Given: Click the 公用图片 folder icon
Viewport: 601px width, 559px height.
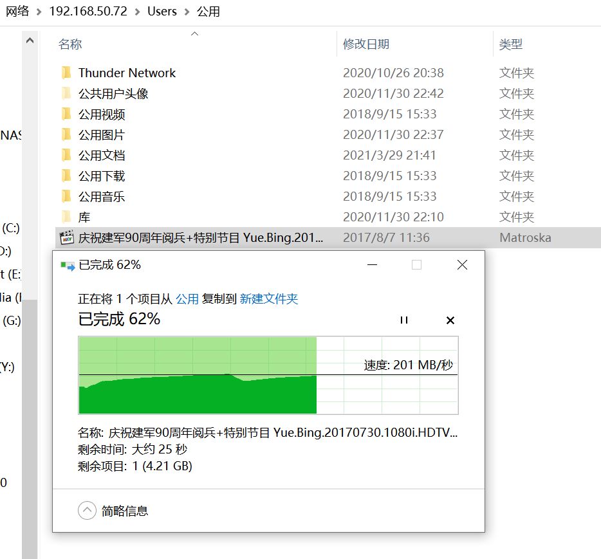Looking at the screenshot, I should (x=66, y=134).
